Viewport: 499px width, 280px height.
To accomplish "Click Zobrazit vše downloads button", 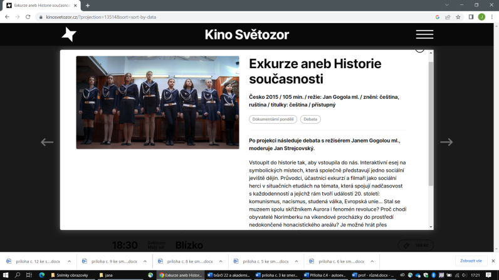I will pyautogui.click(x=471, y=261).
